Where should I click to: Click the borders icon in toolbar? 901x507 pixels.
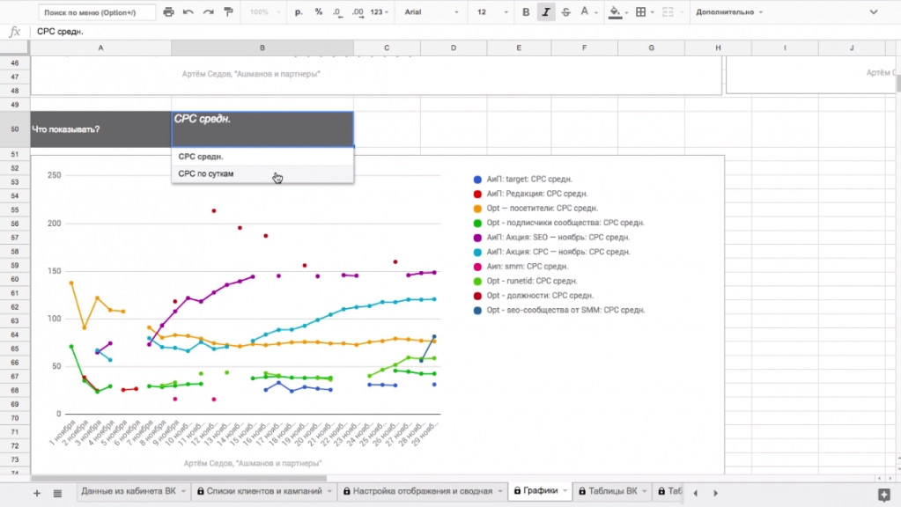640,12
